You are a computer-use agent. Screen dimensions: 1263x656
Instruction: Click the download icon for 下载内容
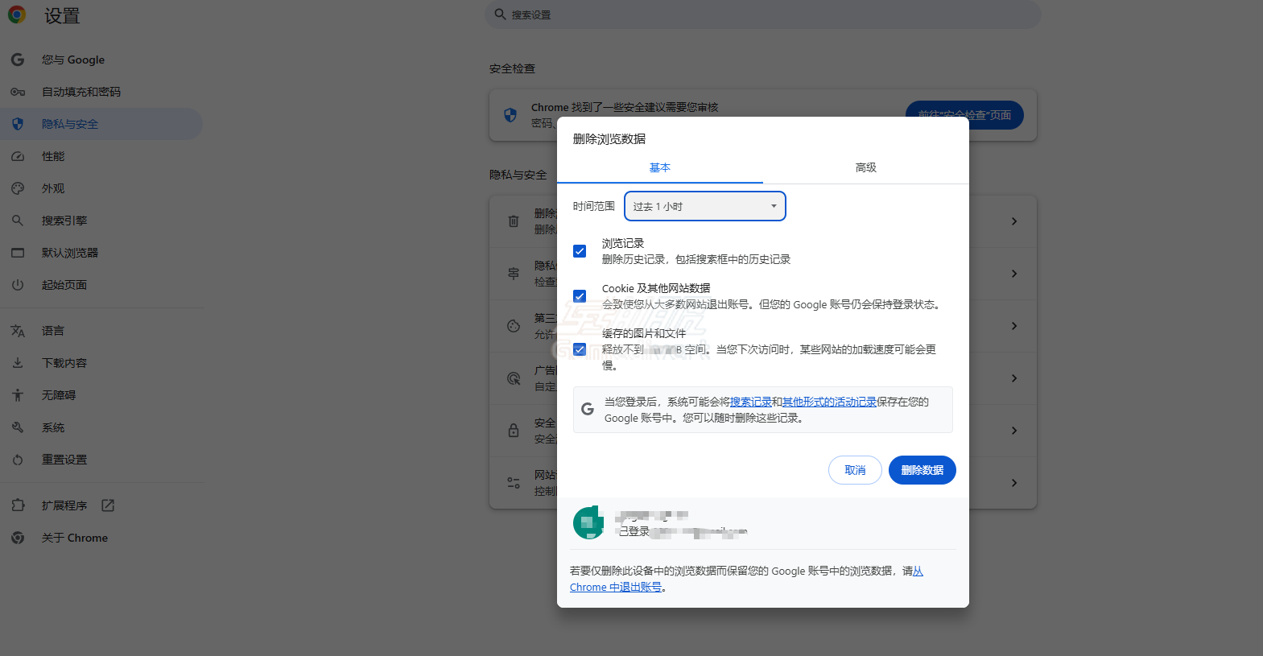[x=18, y=363]
